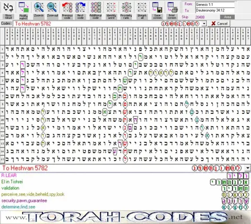
Task: Click the Area button
Action: pos(227,17)
